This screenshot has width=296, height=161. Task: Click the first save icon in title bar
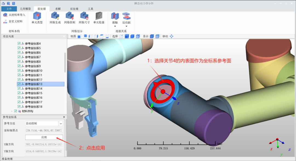[x=8, y=3]
